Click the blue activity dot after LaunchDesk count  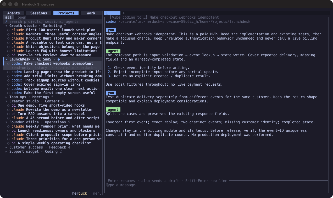click(59, 59)
